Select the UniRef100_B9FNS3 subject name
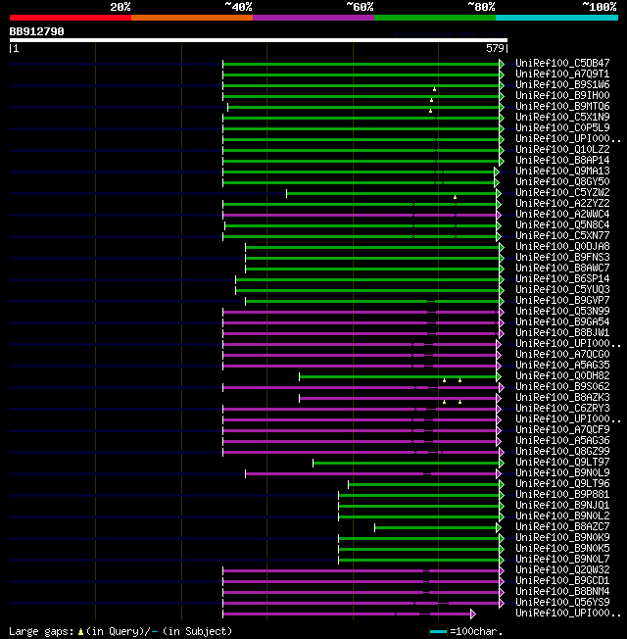Viewport: 627px width, 639px height. tap(562, 257)
